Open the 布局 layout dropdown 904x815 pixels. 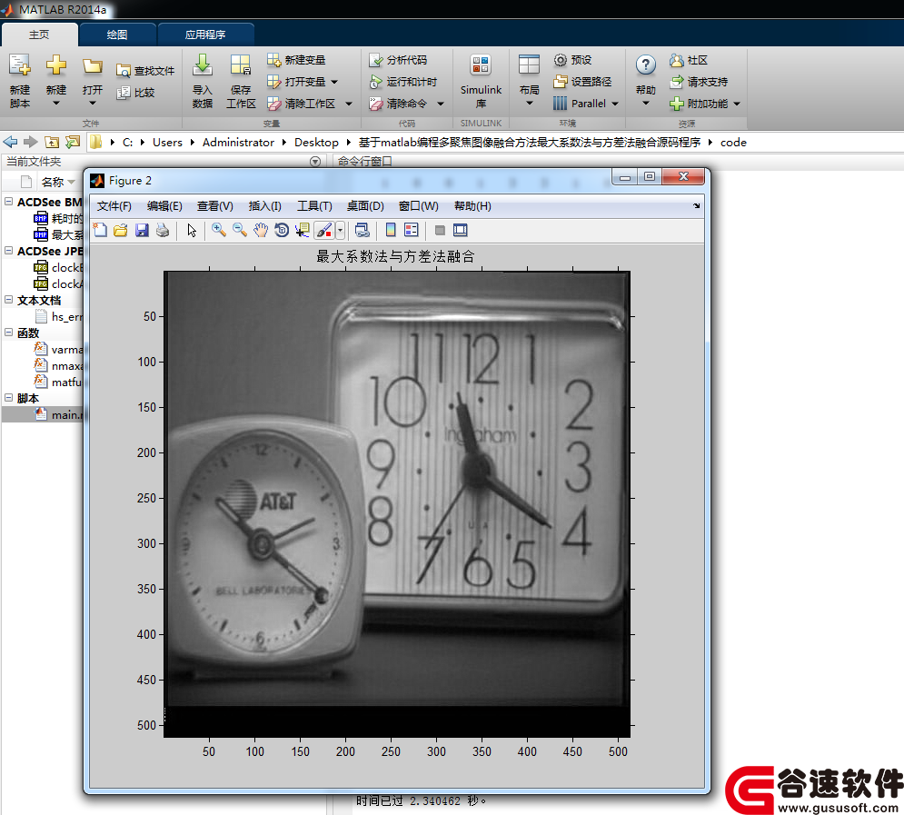(x=529, y=80)
